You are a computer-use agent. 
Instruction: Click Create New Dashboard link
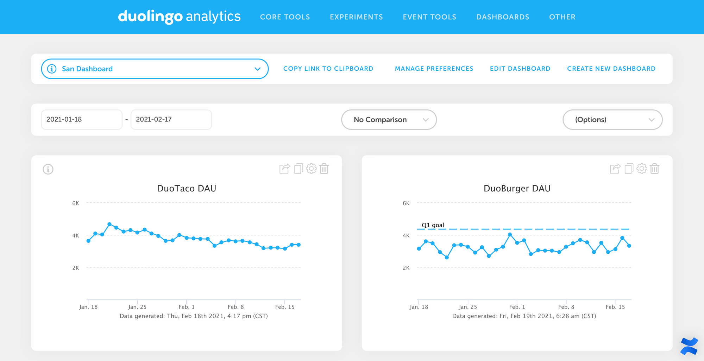click(x=611, y=69)
